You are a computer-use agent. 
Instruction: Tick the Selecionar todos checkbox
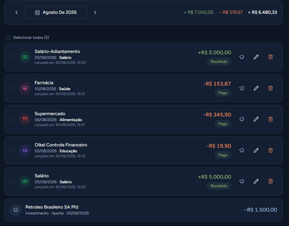point(8,38)
